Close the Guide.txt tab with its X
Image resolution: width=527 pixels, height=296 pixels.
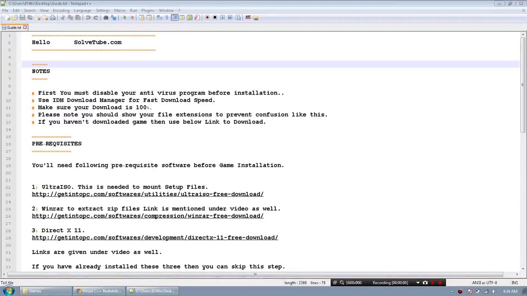[25, 28]
